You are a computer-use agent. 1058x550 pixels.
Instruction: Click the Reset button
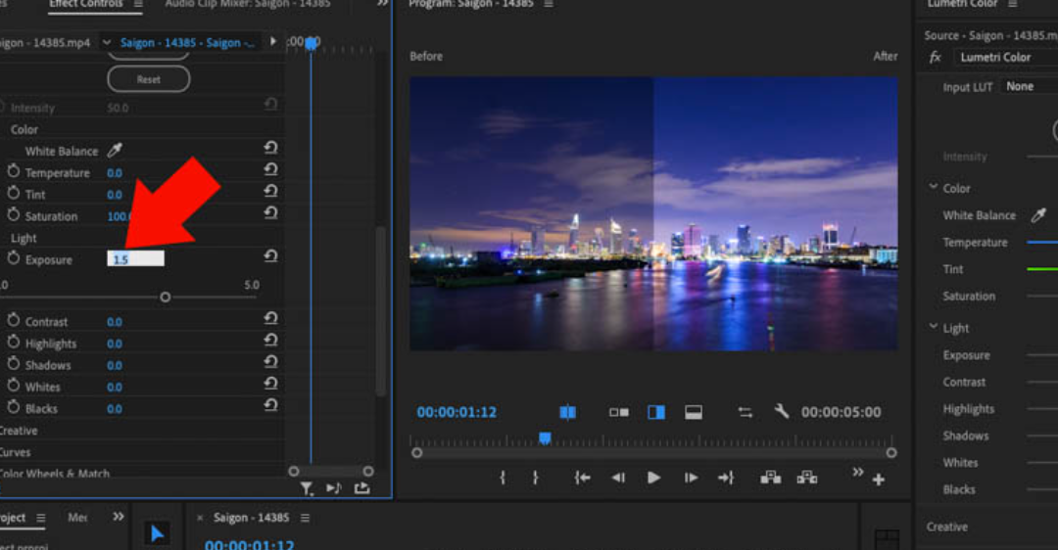(149, 79)
